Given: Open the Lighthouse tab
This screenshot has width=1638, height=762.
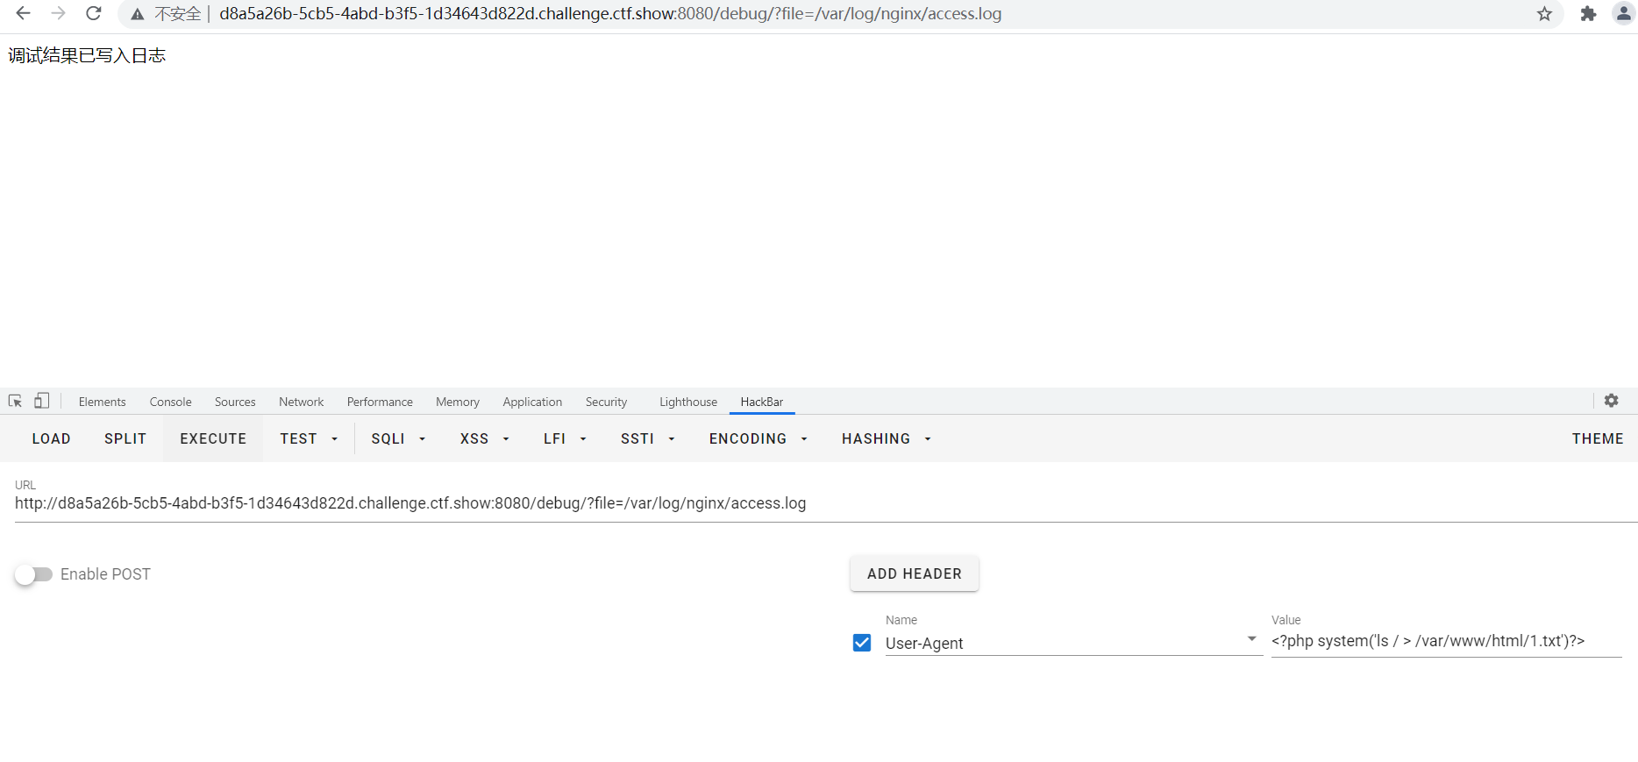Looking at the screenshot, I should tap(688, 402).
